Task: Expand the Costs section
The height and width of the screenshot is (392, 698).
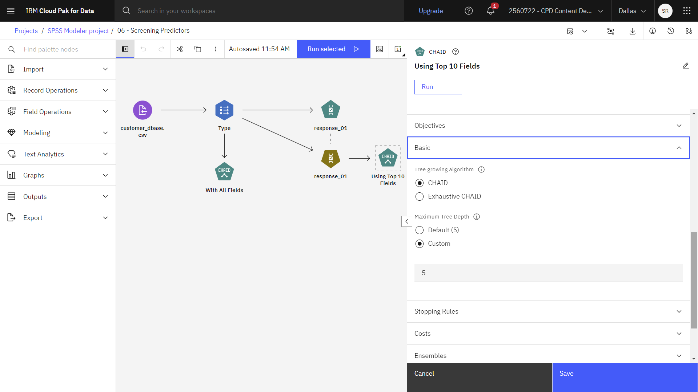Action: tap(548, 334)
